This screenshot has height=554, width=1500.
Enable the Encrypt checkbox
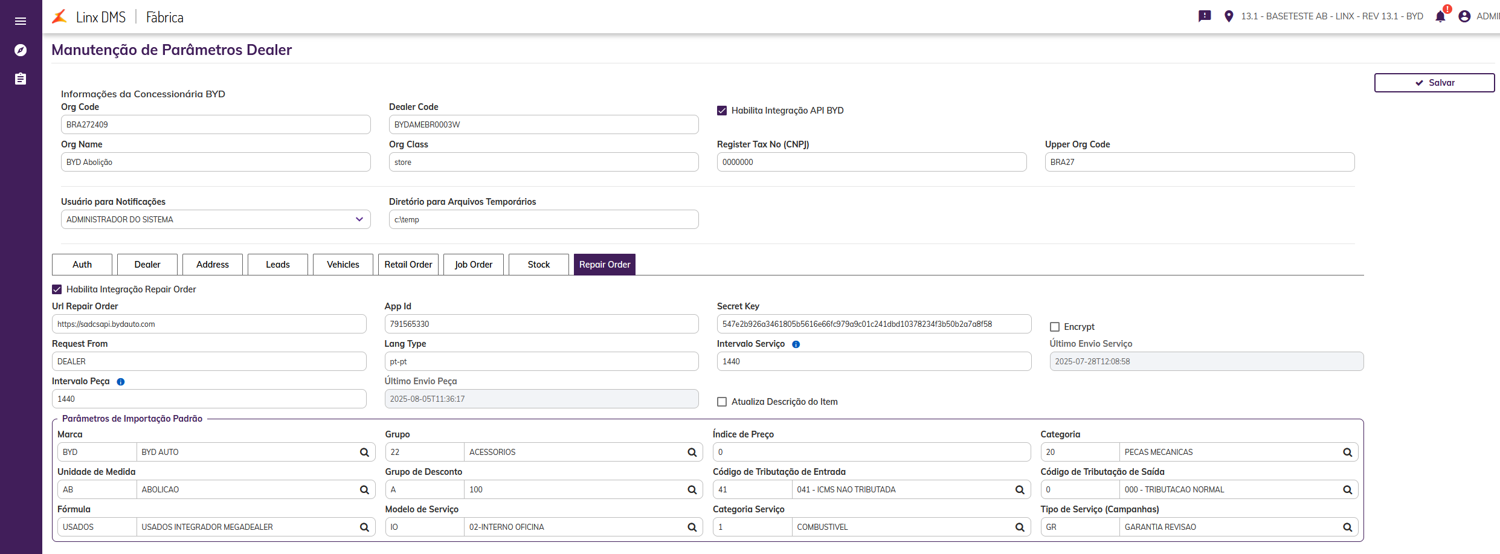point(1055,327)
